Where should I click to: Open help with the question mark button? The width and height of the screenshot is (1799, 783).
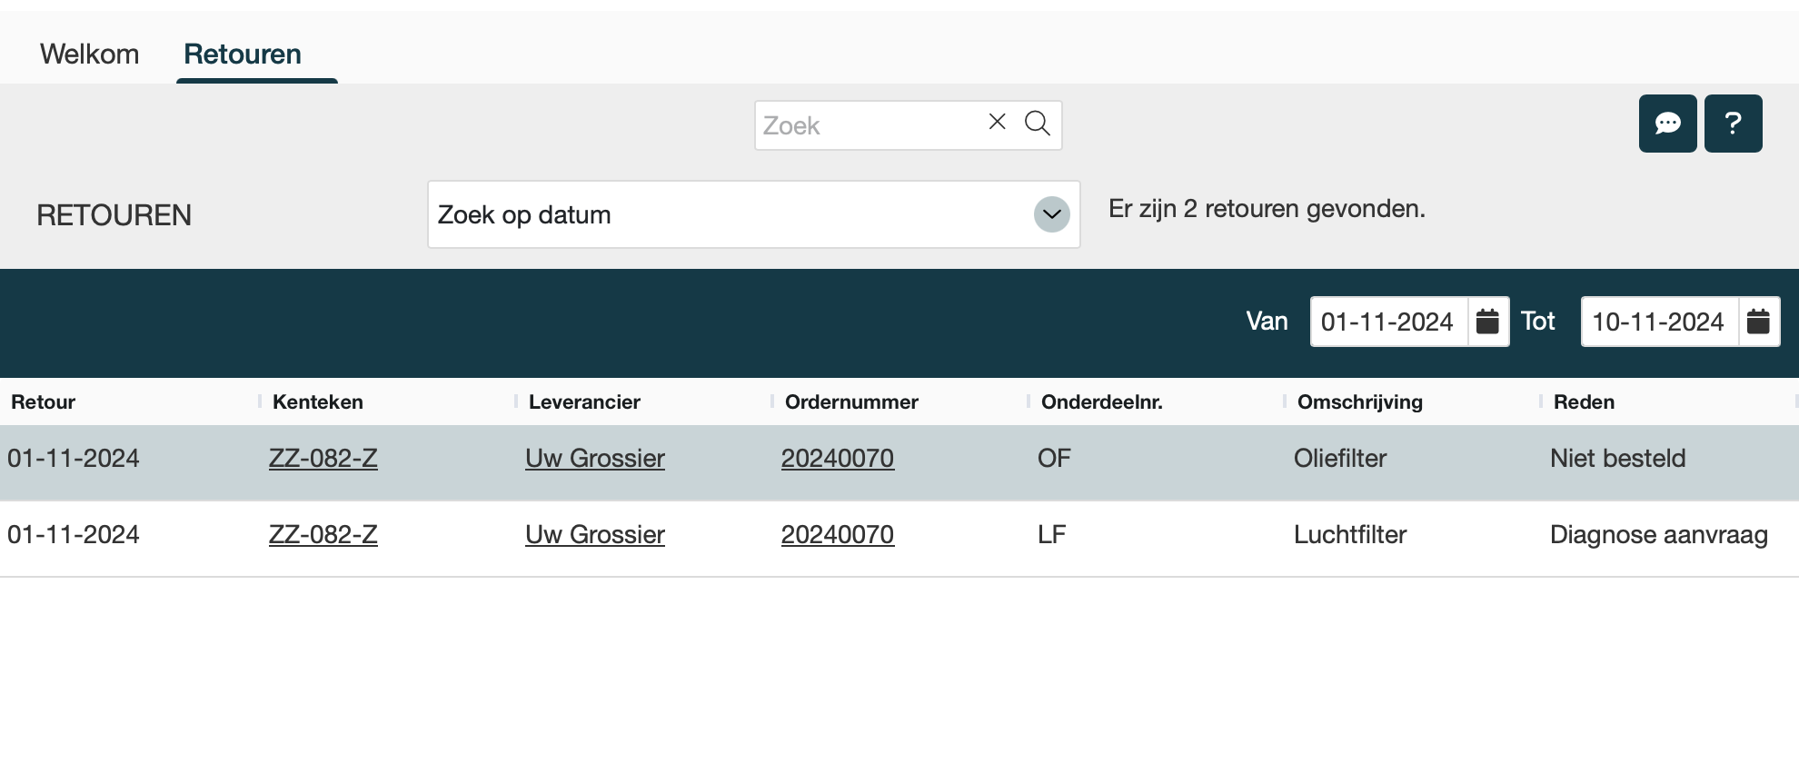coord(1733,124)
